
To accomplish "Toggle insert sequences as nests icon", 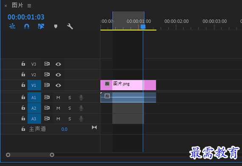I will [x=12, y=26].
